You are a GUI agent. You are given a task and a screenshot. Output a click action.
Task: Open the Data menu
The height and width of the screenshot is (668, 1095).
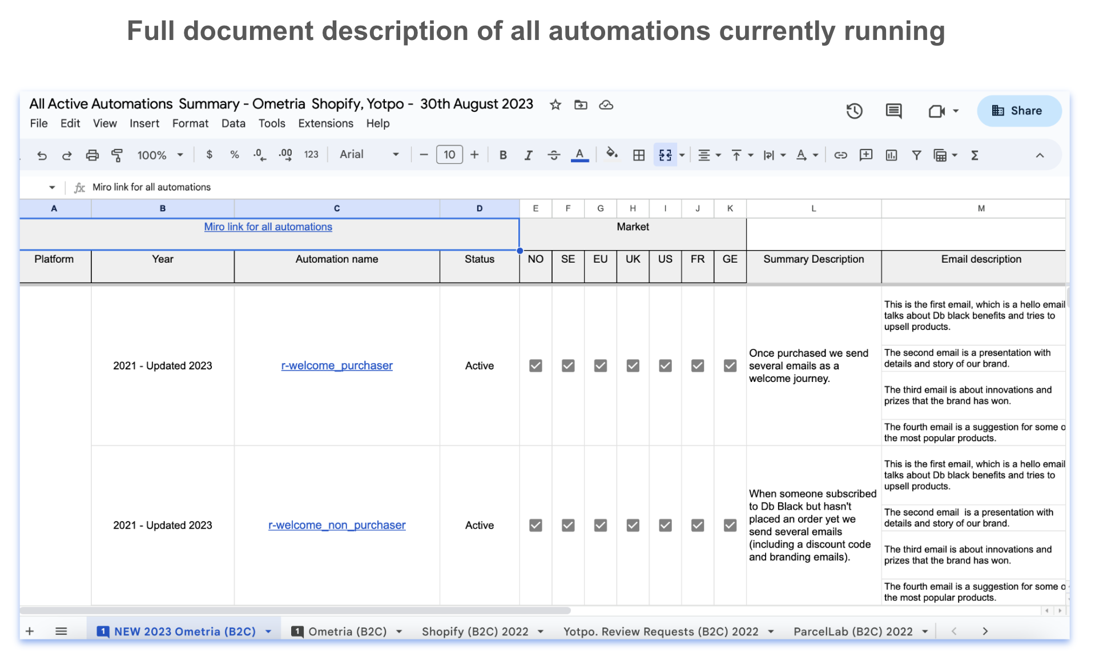234,123
